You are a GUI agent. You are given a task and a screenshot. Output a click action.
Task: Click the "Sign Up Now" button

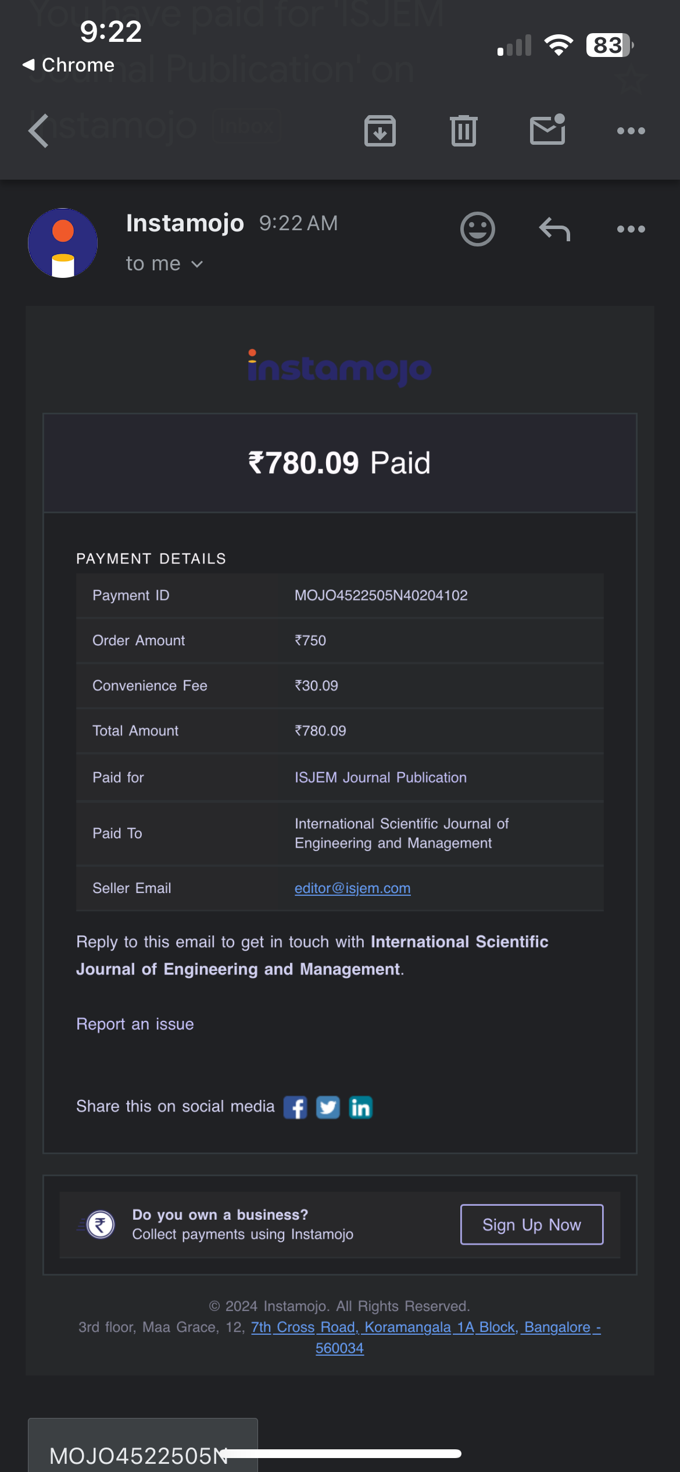click(x=532, y=1224)
